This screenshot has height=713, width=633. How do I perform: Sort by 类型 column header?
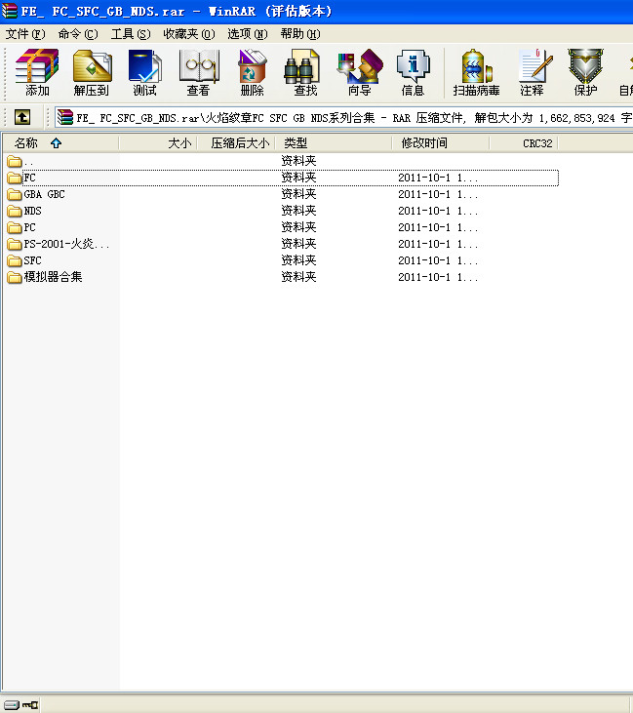pyautogui.click(x=334, y=143)
